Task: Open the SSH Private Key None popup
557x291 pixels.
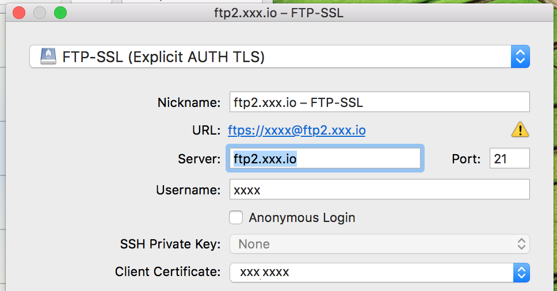Action: 380,244
